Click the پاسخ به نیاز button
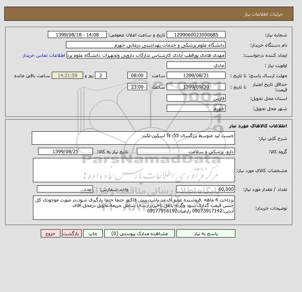Screen dimensions: 302x292 tap(206, 234)
